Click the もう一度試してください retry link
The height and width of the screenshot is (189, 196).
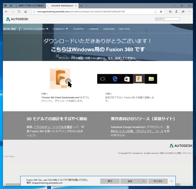(123, 58)
